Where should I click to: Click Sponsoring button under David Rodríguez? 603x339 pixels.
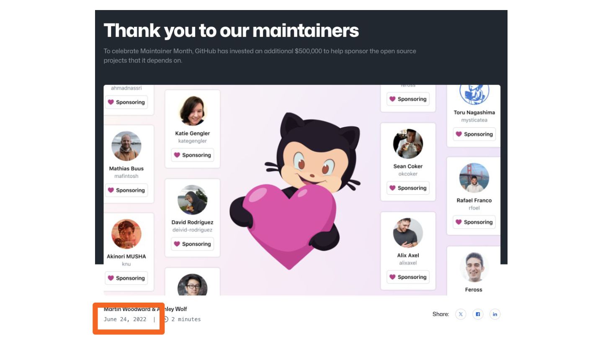tap(193, 244)
